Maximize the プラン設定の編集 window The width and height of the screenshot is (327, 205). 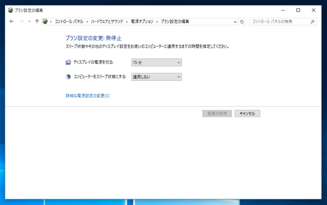tap(298, 10)
